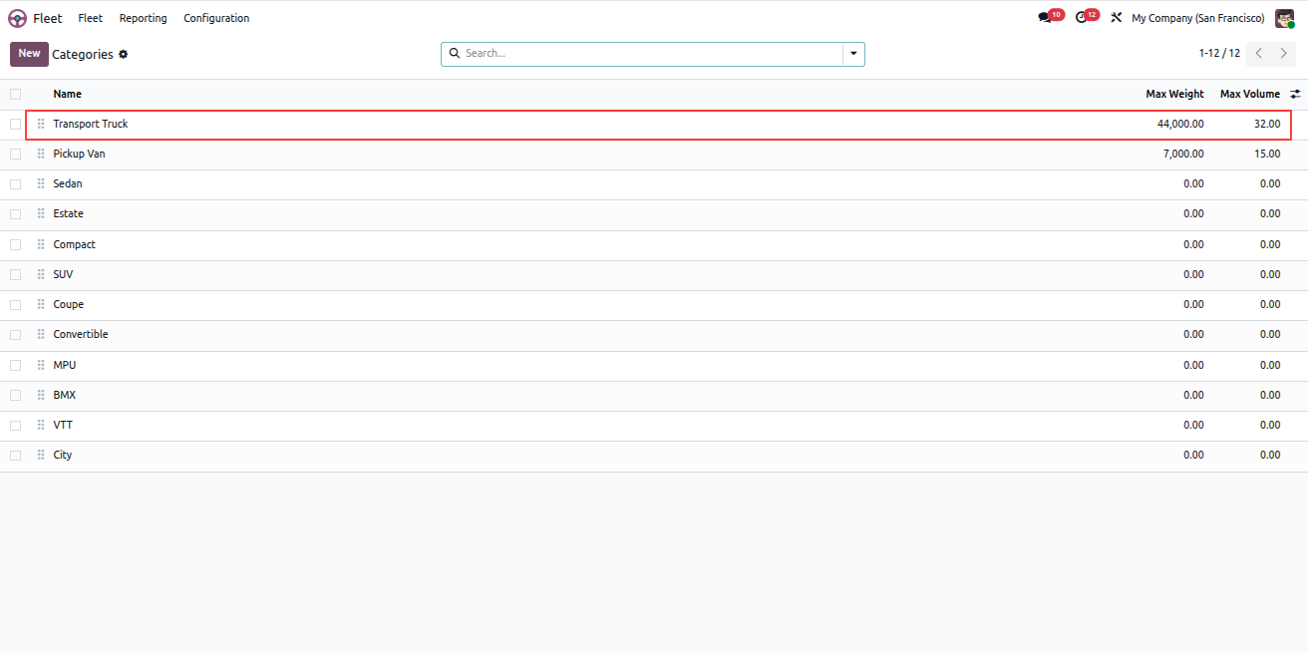Grab the Estate row drag handle
Viewport: 1308px width, 653px height.
[41, 213]
